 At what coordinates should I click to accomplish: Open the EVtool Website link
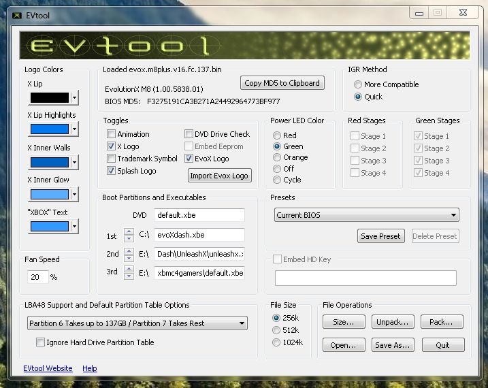[48, 368]
